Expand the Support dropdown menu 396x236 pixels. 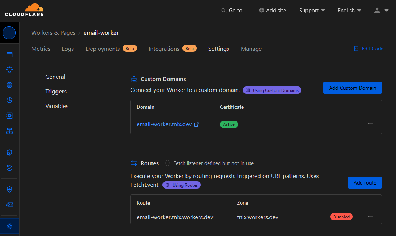(x=312, y=11)
